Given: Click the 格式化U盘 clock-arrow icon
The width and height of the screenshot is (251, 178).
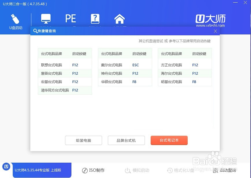Looking at the screenshot, I should click(x=170, y=171).
